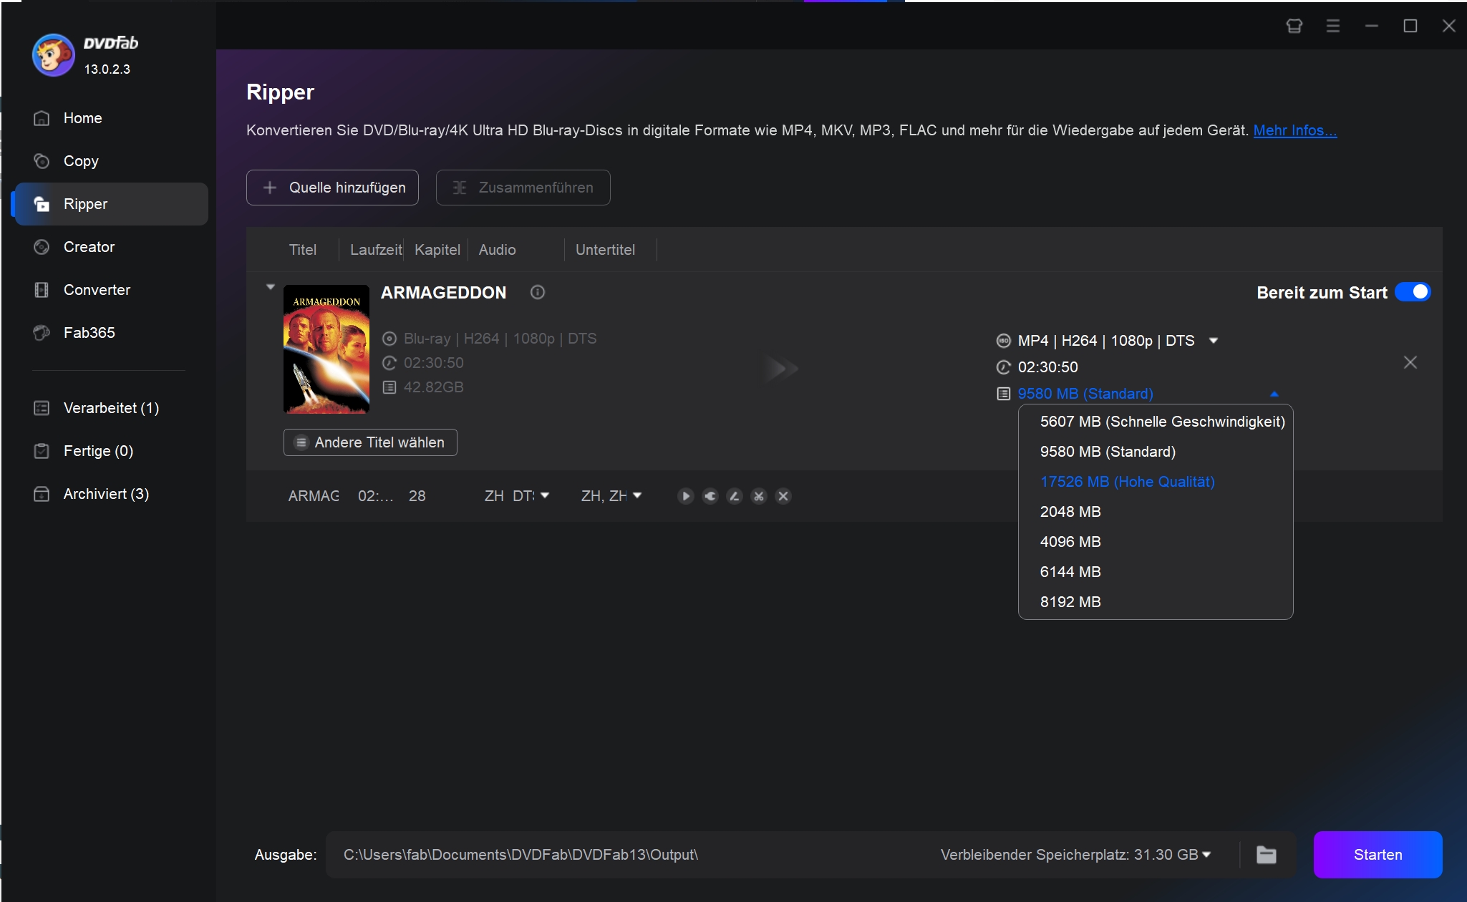Viewport: 1467px width, 902px height.
Task: Open the Mehr Infos link
Action: click(x=1294, y=130)
